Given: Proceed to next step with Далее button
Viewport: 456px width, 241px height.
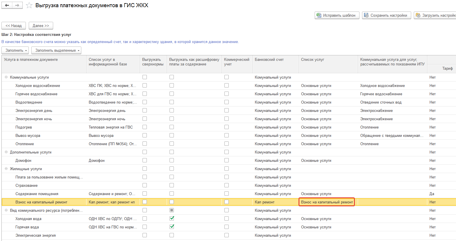Looking at the screenshot, I should tap(41, 26).
